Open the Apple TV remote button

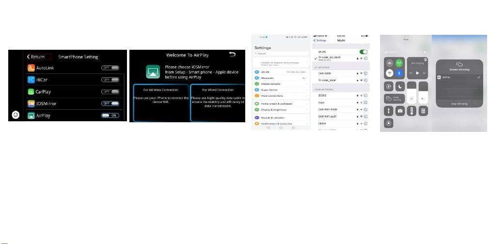(411, 111)
